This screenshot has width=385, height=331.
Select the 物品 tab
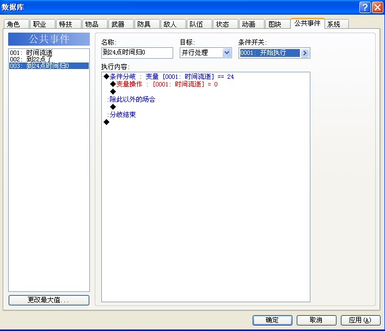95,24
